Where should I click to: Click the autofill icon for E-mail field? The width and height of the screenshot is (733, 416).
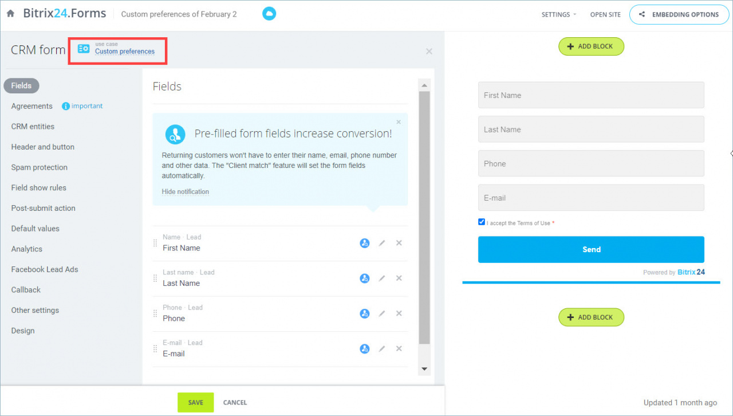tap(364, 349)
